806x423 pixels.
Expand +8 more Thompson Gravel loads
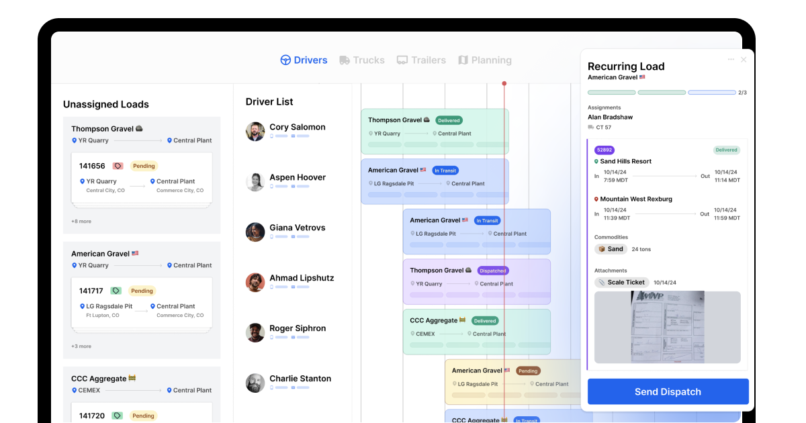tap(81, 221)
